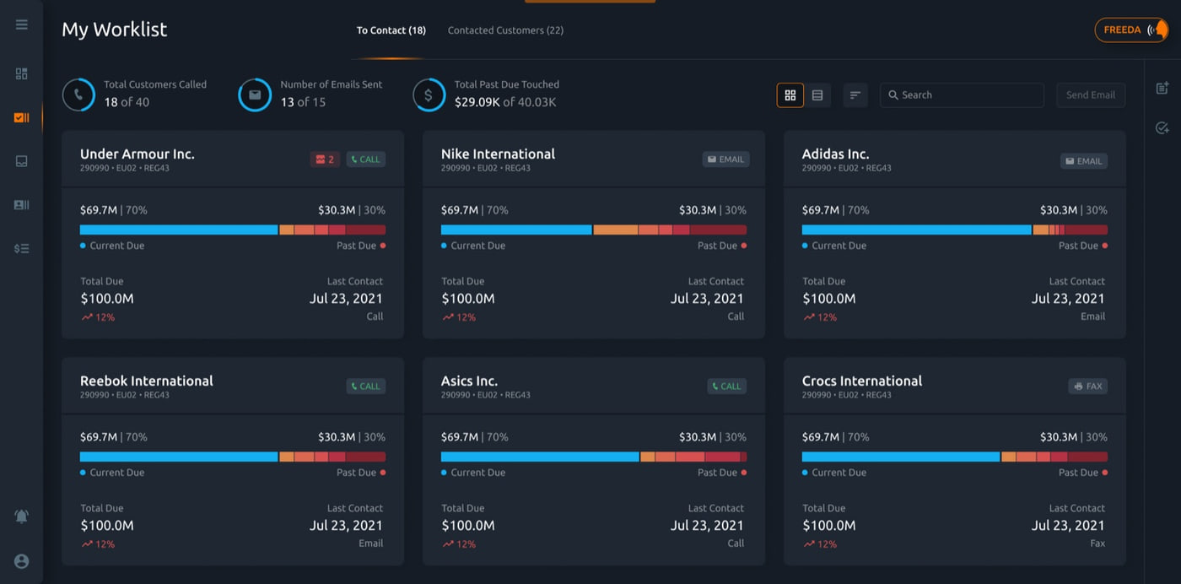Click $69.7M | 70% on Nike card
This screenshot has width=1181, height=584.
(475, 210)
